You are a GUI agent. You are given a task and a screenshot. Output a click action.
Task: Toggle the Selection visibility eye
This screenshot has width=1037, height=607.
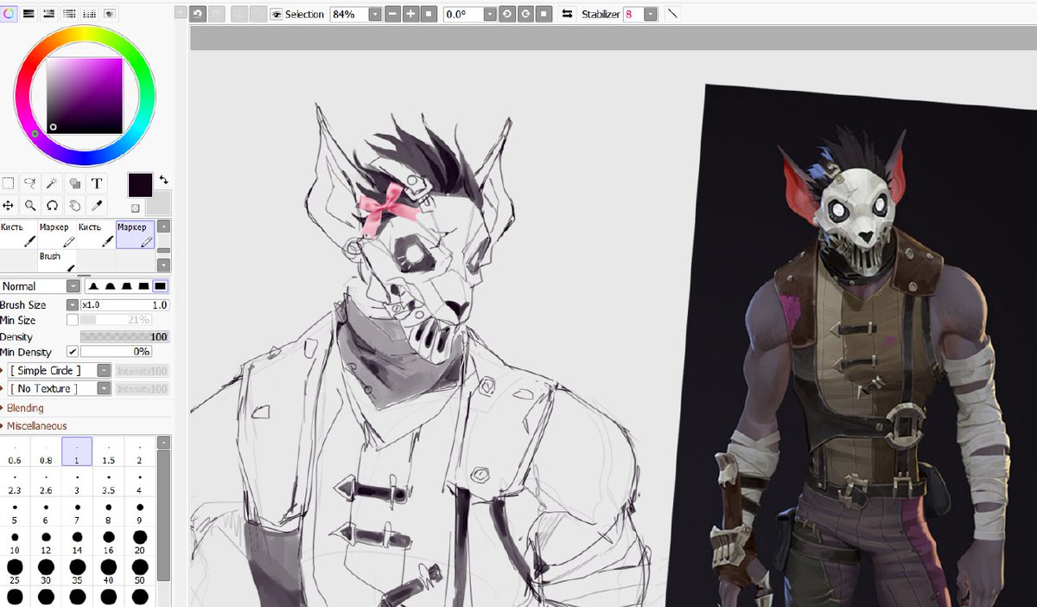tap(276, 15)
